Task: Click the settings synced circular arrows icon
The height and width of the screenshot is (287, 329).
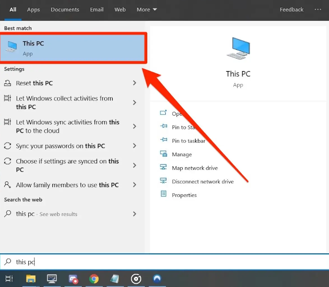Action: tap(8, 161)
